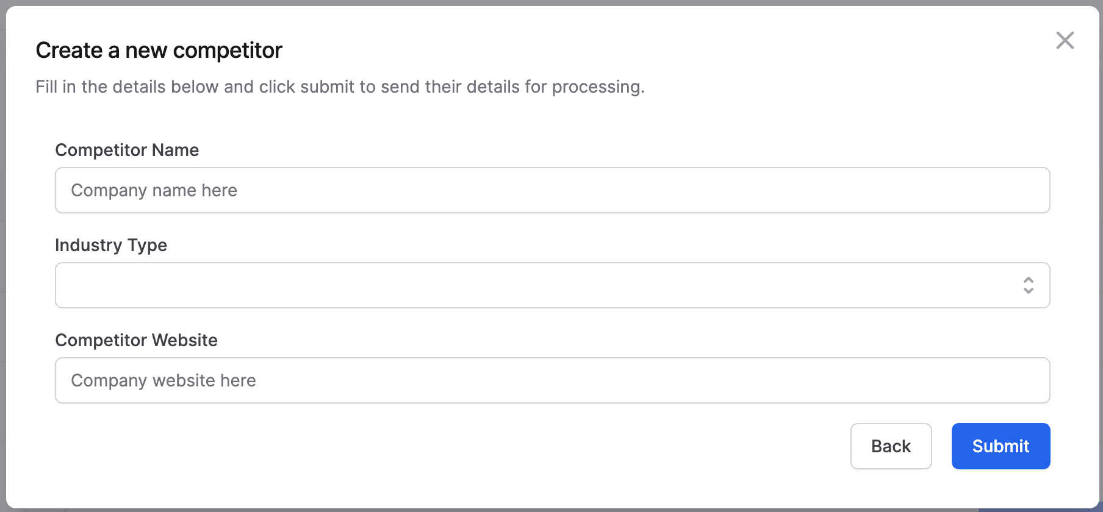Submit the new competitor form

1001,446
